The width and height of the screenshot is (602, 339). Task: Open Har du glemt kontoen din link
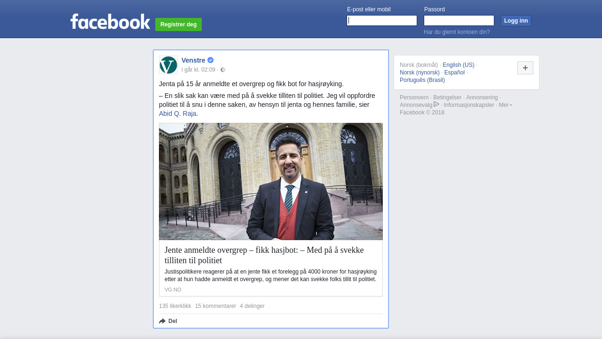457,32
